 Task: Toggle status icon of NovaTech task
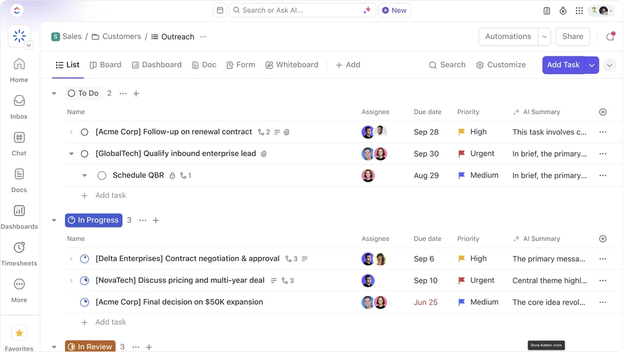[x=85, y=280]
